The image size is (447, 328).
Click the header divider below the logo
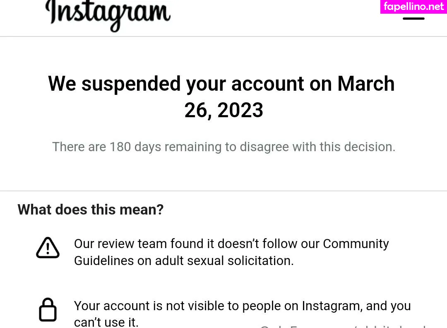click(x=223, y=36)
